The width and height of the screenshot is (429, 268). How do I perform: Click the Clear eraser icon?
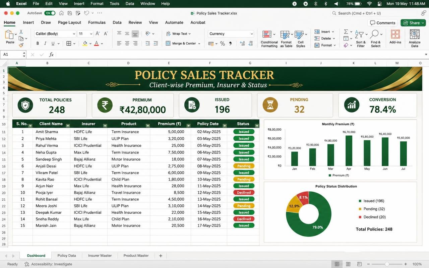click(346, 45)
